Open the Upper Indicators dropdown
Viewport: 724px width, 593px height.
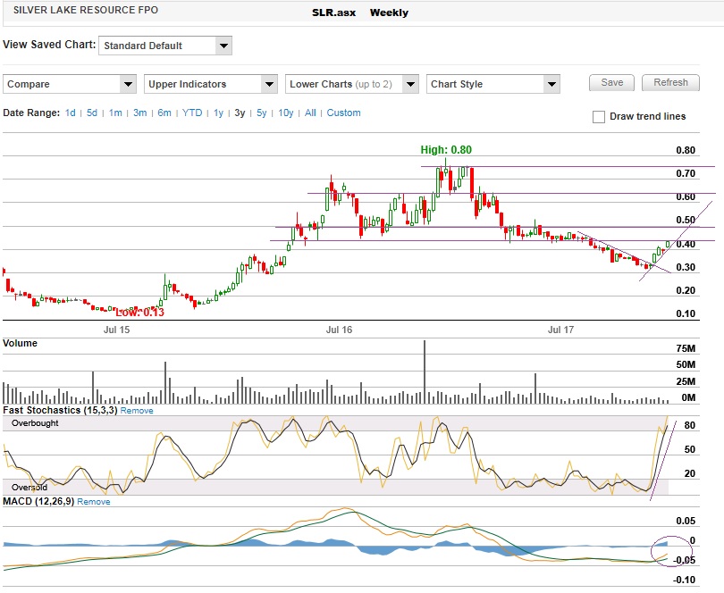211,84
